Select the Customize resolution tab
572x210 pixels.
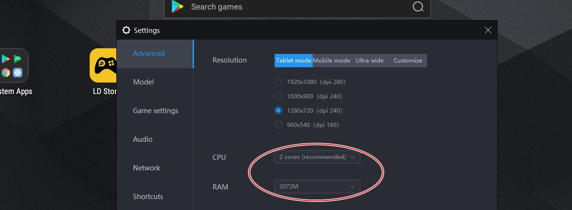pos(408,61)
